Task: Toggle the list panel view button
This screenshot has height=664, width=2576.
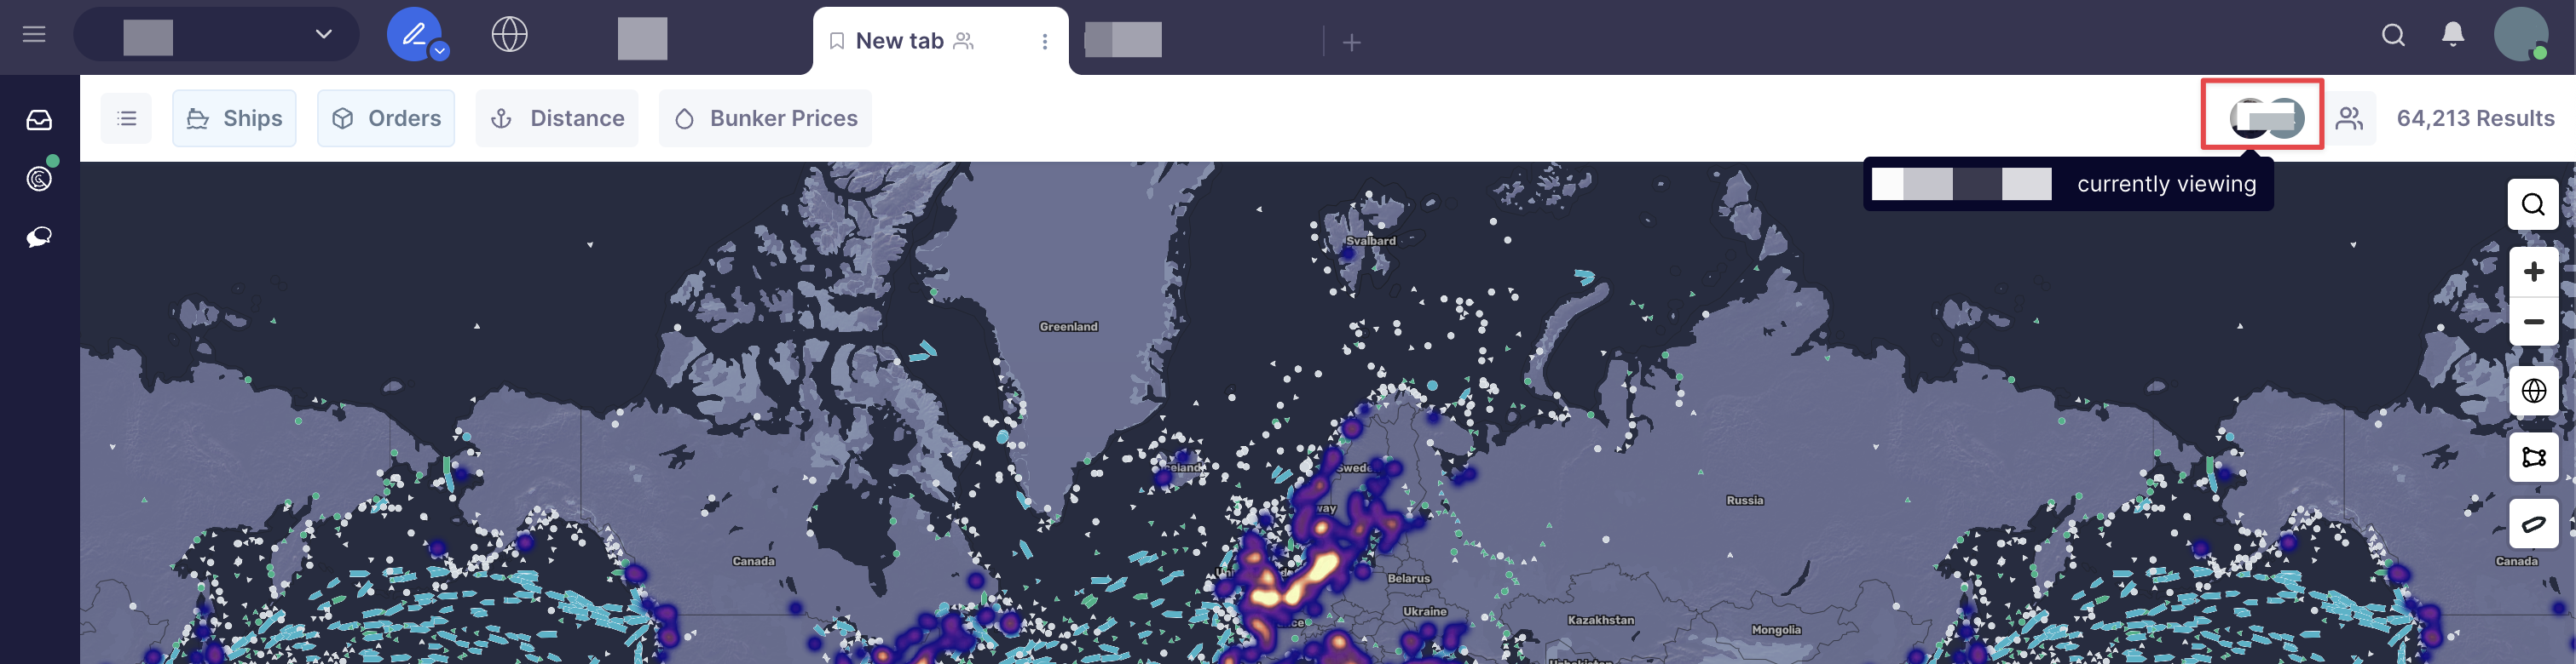Action: [x=126, y=119]
